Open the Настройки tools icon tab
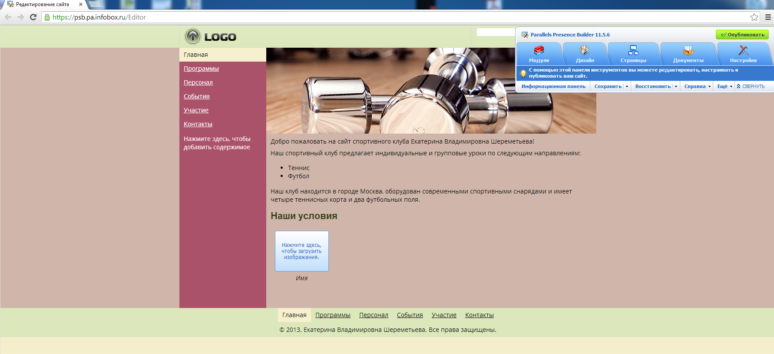774x354 pixels. point(743,51)
